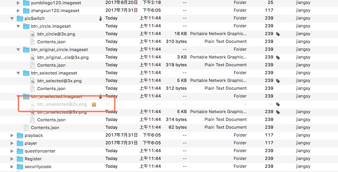338x172 pixels.
Task: Collapse btn_selected.imageset disclosure triangle
Action: [18, 73]
